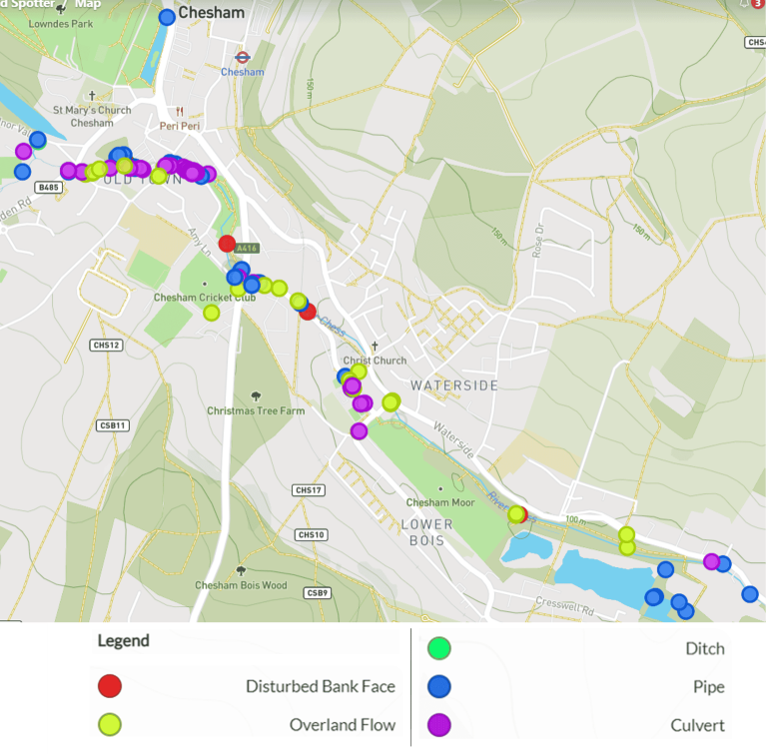Click the purple Culvert legend swatch

[439, 725]
